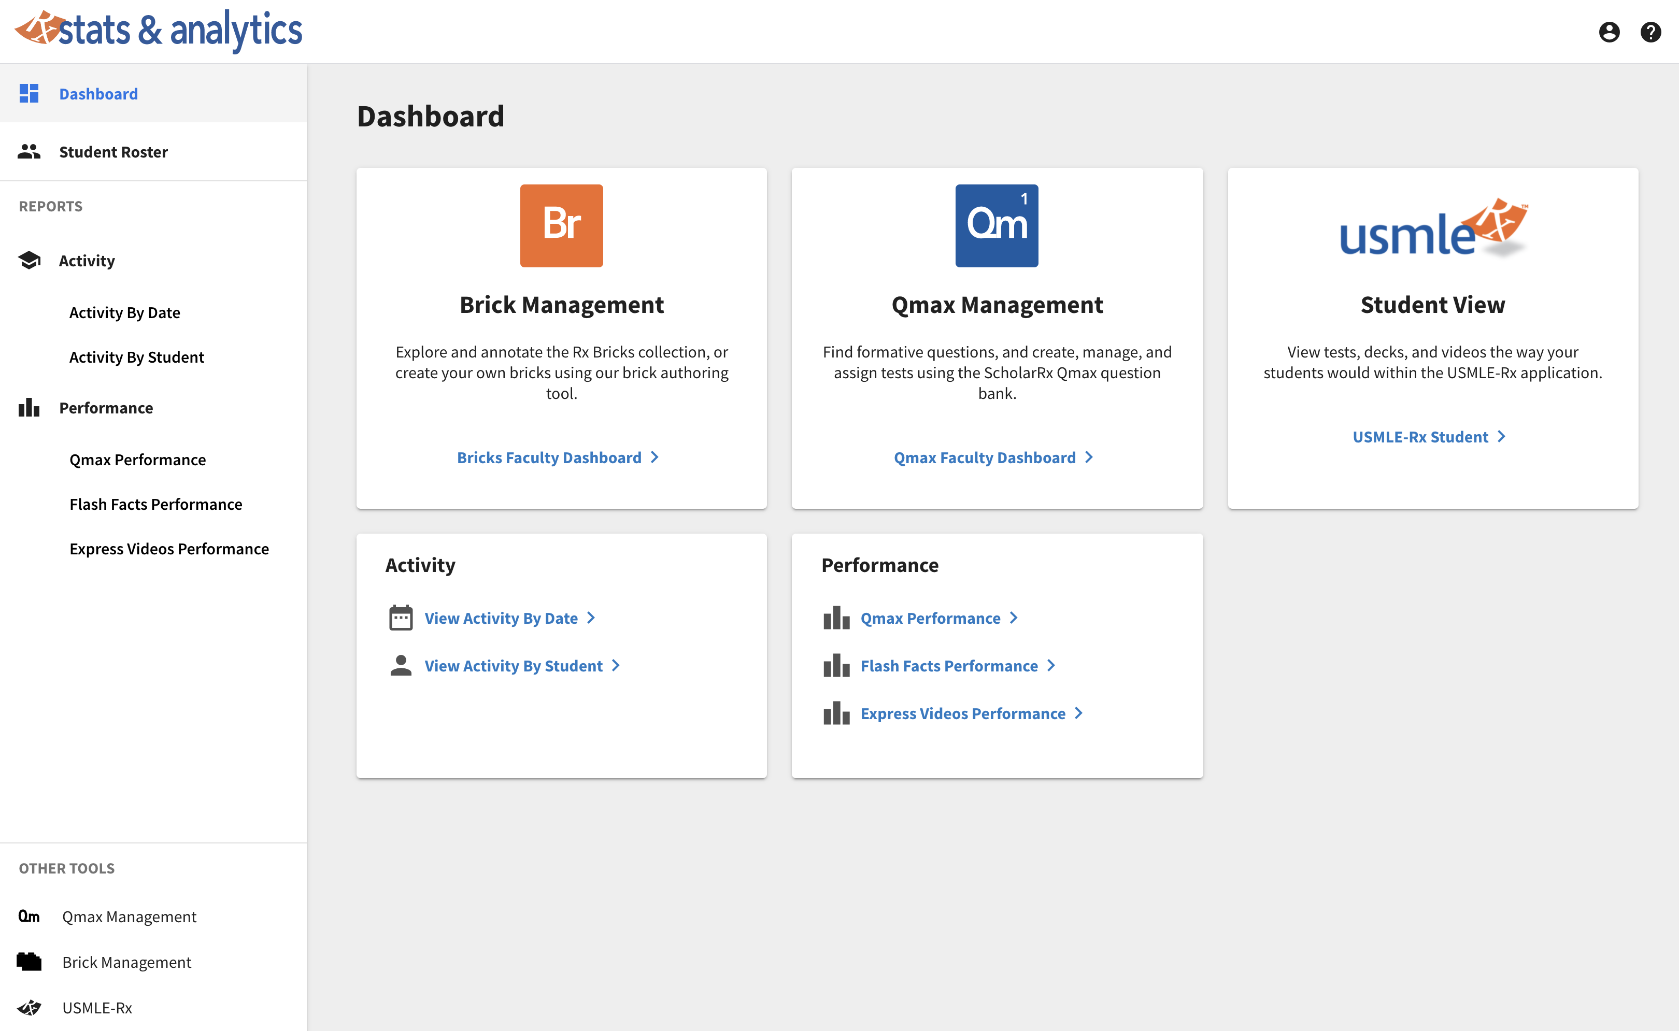Open the Bricks Faculty Dashboard link
The image size is (1679, 1031).
pyautogui.click(x=558, y=457)
